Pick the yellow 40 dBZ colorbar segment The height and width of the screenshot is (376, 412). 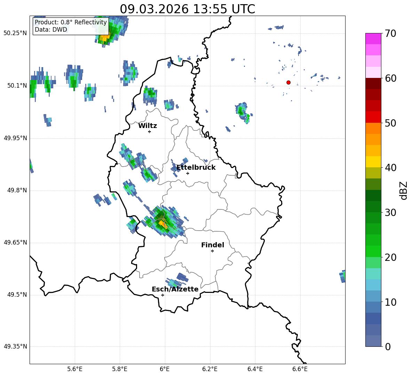coord(373,162)
